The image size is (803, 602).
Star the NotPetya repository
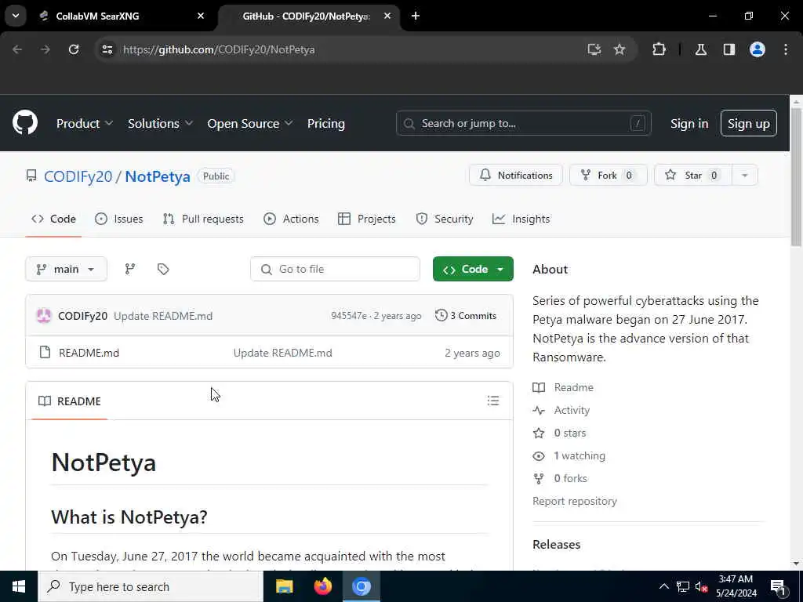pyautogui.click(x=693, y=176)
